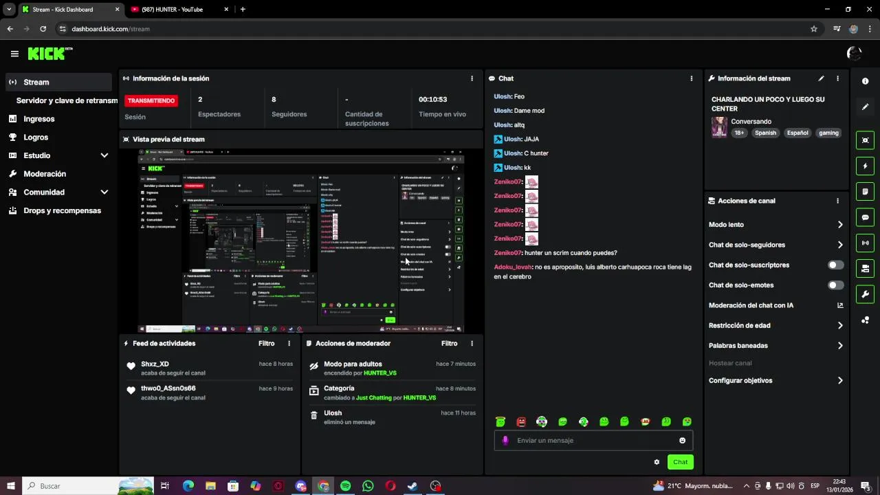
Task: Send message with the green Chat button
Action: coord(680,462)
